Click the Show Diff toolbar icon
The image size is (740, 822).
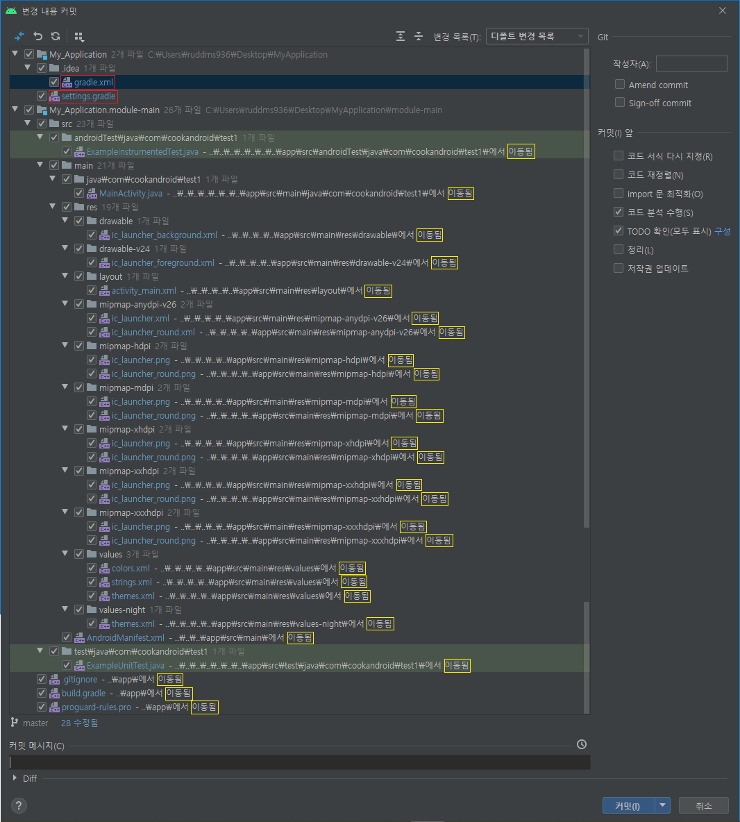(x=19, y=36)
